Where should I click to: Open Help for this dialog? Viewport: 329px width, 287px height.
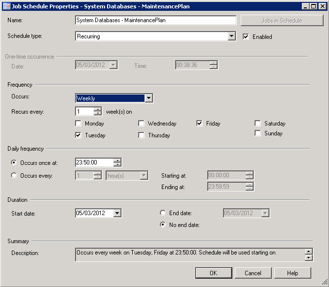click(292, 273)
